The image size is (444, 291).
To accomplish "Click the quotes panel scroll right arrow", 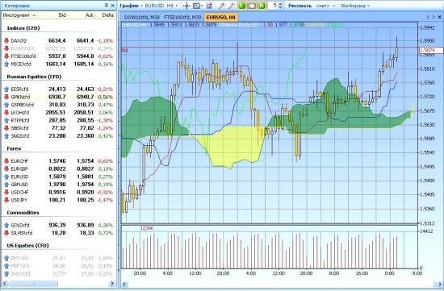I will [112, 284].
